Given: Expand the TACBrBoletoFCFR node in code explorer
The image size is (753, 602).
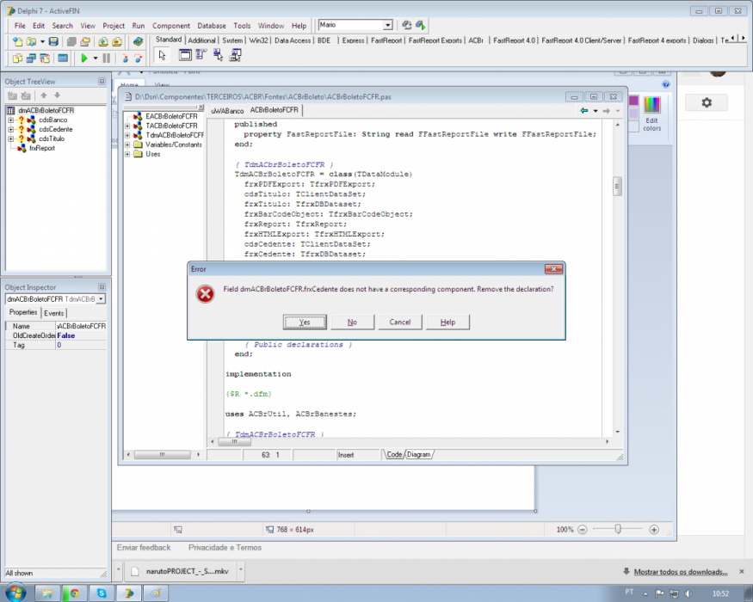Looking at the screenshot, I should click(x=127, y=126).
